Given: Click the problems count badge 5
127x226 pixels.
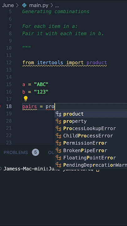Looking at the screenshot, I should tap(35, 153).
